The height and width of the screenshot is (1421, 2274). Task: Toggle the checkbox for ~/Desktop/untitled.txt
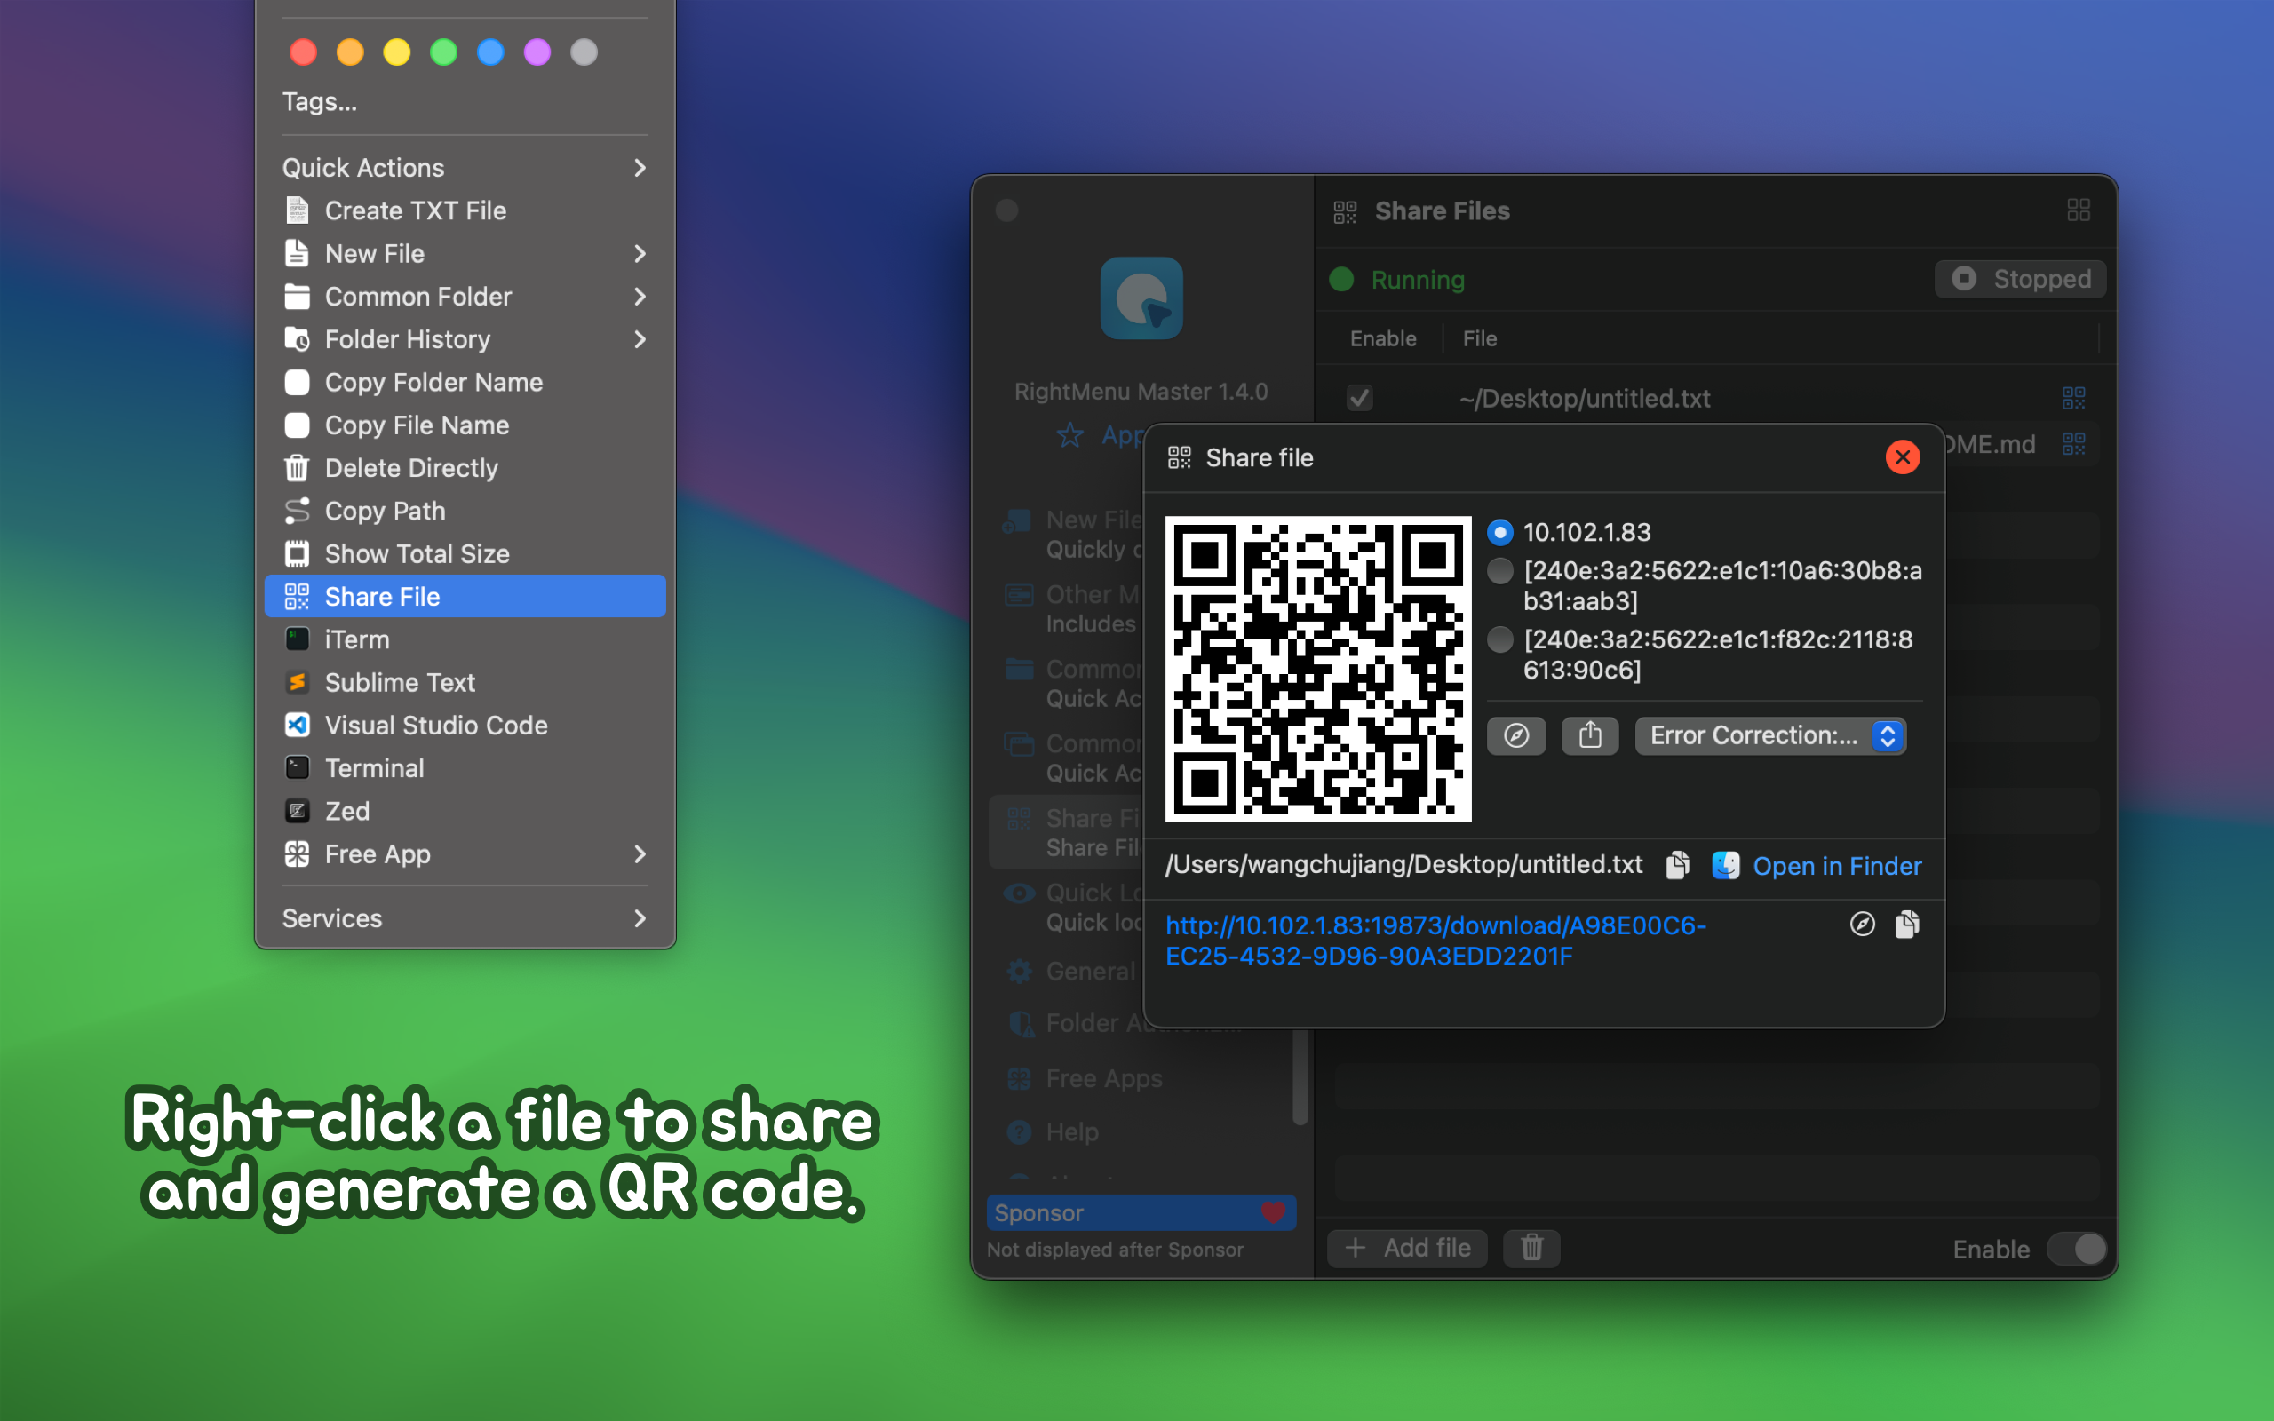pos(1359,399)
